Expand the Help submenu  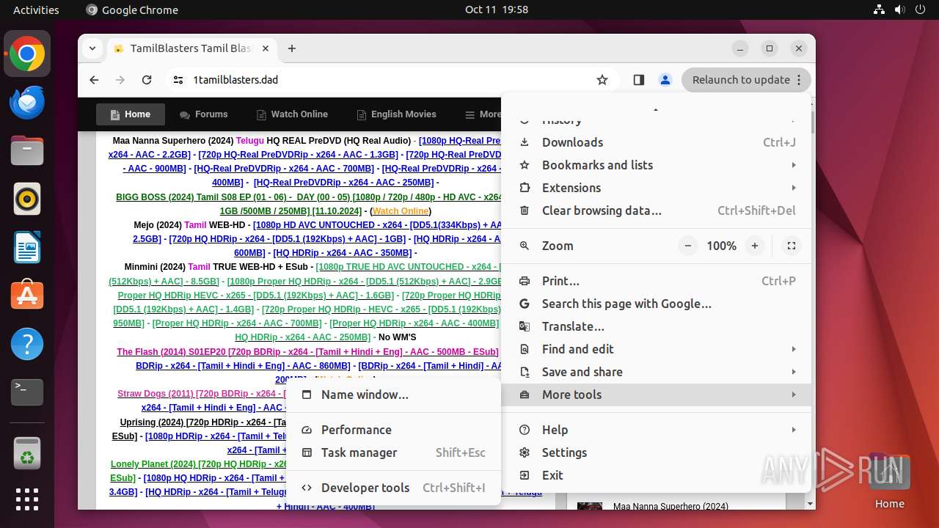click(x=657, y=430)
